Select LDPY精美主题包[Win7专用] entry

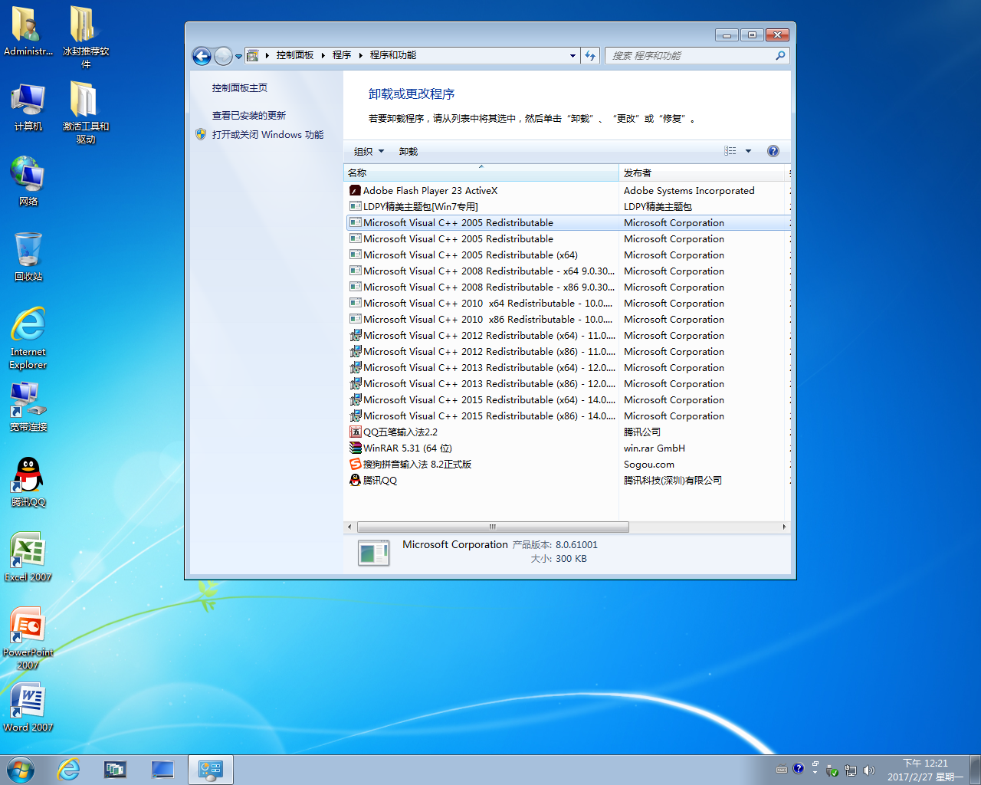tap(567, 207)
